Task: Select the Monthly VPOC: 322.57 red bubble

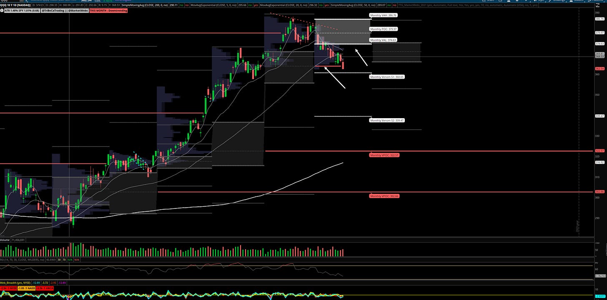Action: click(384, 155)
